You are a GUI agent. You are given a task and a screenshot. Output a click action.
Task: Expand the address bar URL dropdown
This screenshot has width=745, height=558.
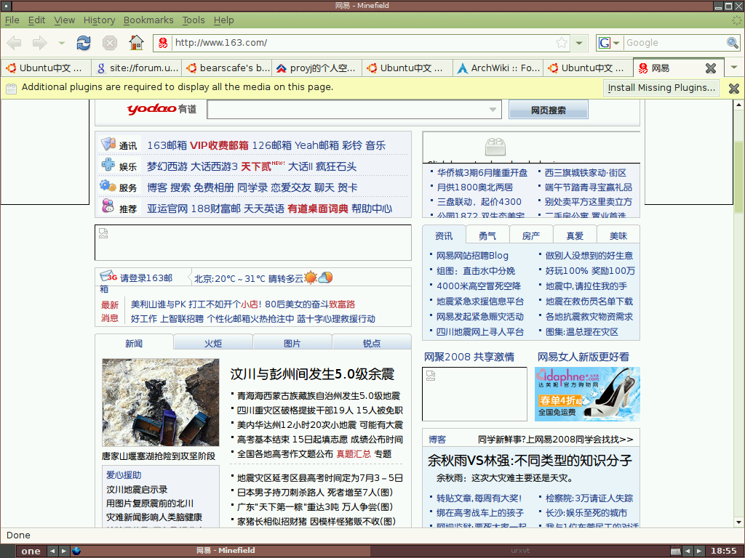[579, 43]
